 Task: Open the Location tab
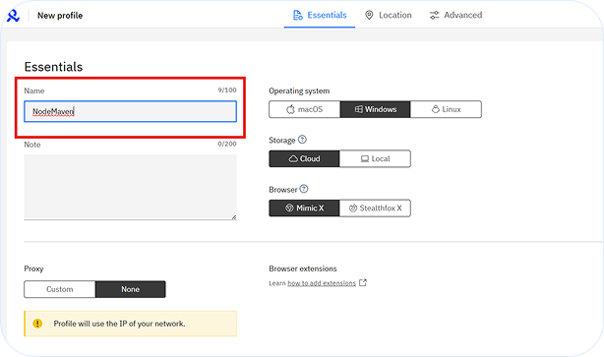click(x=389, y=15)
